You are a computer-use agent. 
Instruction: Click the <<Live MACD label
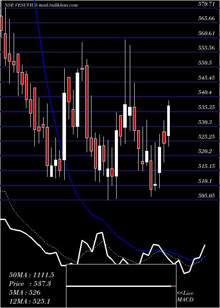click(x=185, y=296)
